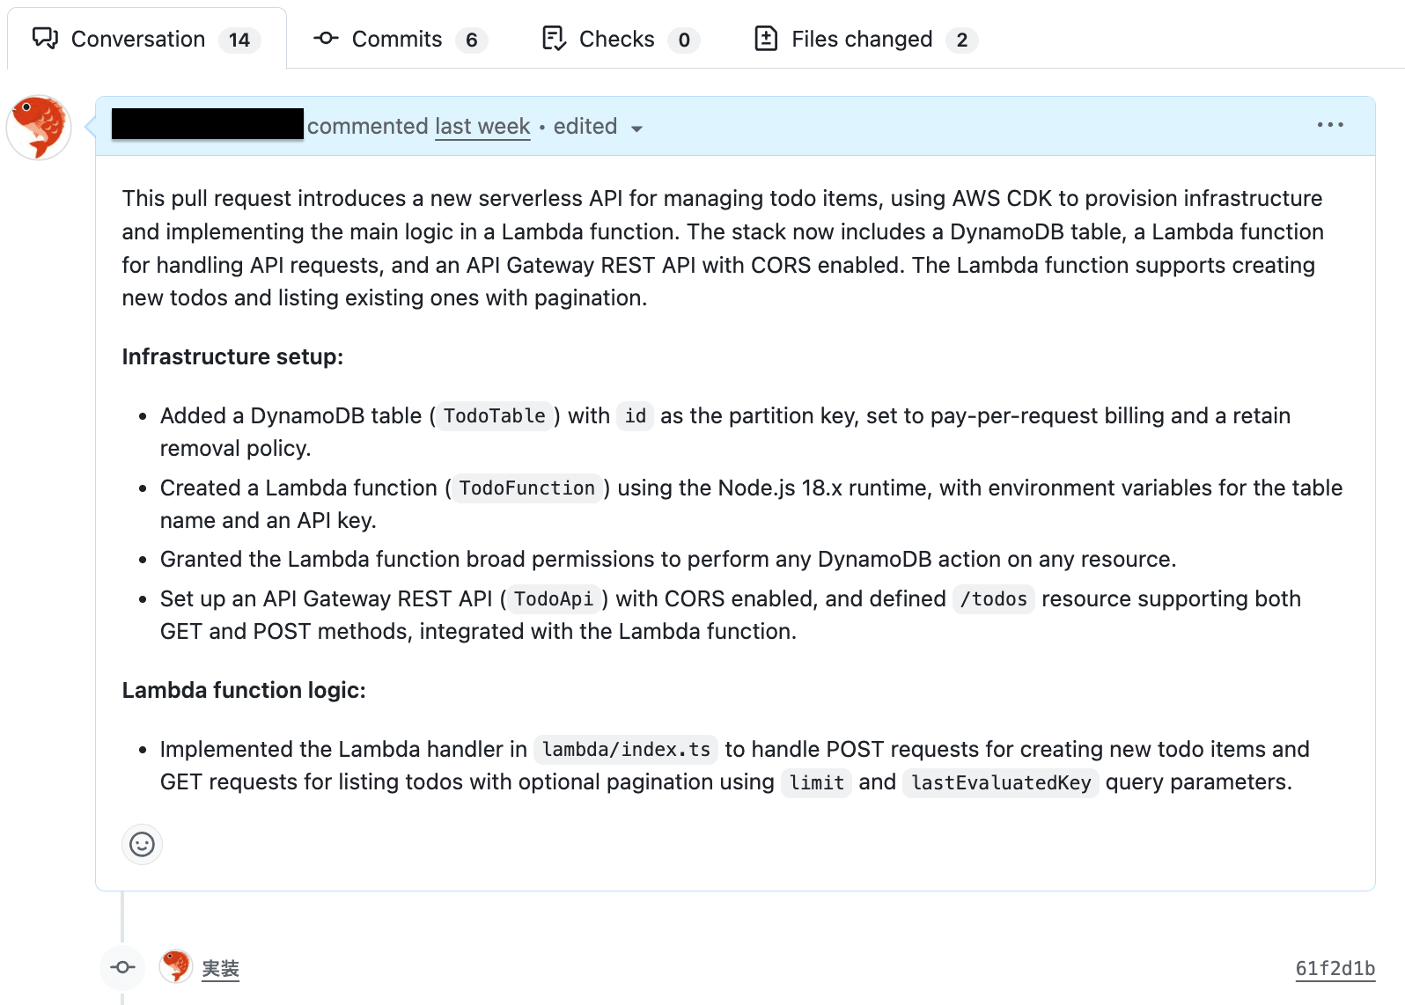
Task: Click the dropdown caret next to "edited"
Action: pyautogui.click(x=636, y=128)
